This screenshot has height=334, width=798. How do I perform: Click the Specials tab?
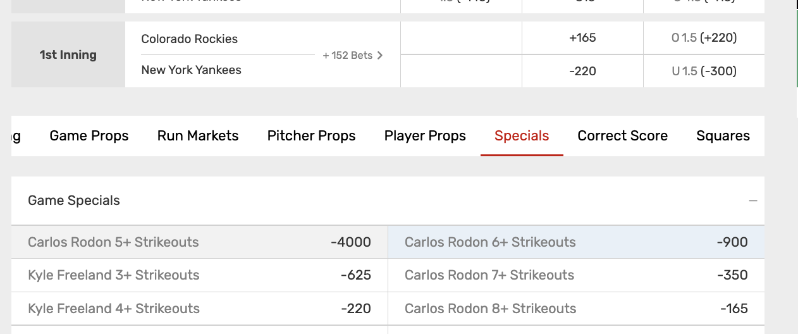pyautogui.click(x=522, y=136)
